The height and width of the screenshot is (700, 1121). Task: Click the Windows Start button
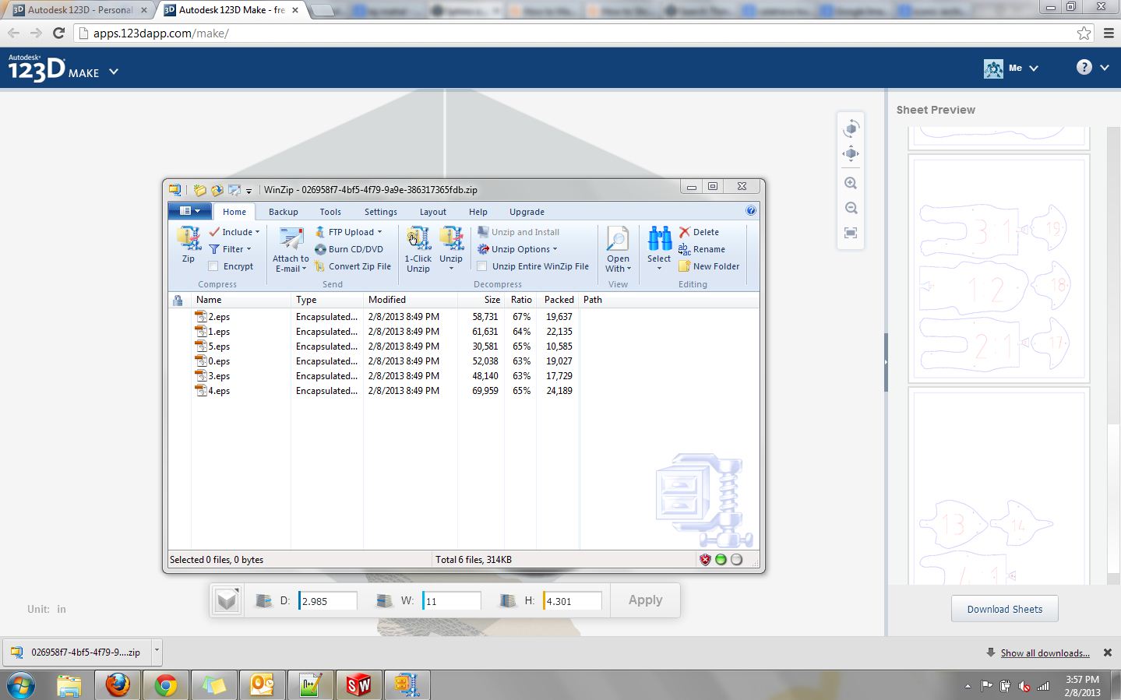tap(20, 685)
